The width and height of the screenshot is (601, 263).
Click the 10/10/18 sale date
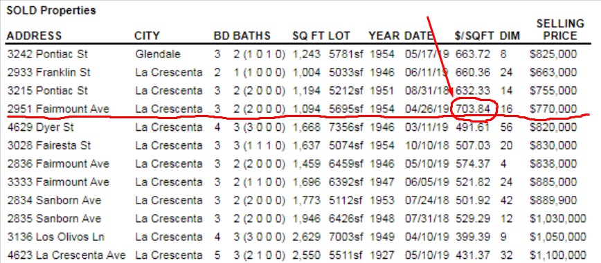(x=427, y=145)
